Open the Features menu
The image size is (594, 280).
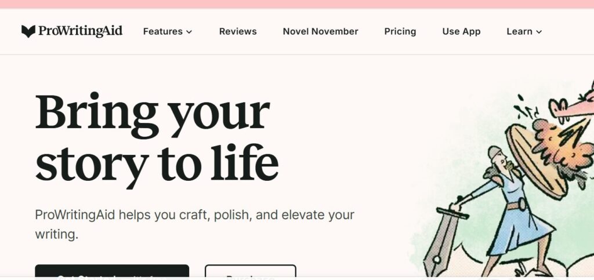[163, 31]
